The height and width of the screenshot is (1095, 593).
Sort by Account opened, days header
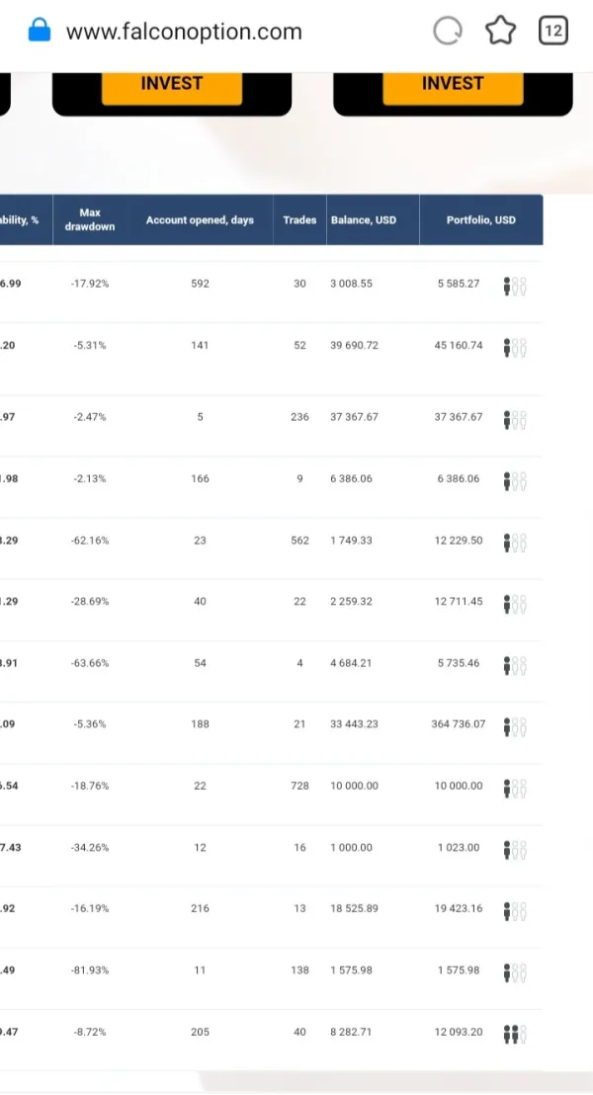pyautogui.click(x=200, y=219)
